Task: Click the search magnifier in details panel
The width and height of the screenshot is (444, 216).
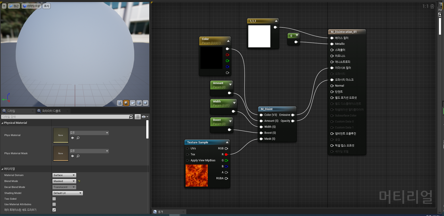Action: (131, 117)
